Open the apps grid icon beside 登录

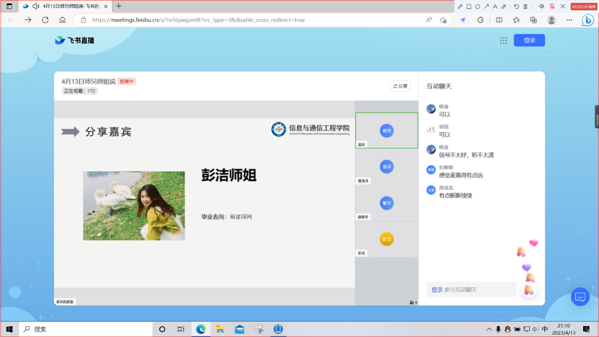(503, 41)
